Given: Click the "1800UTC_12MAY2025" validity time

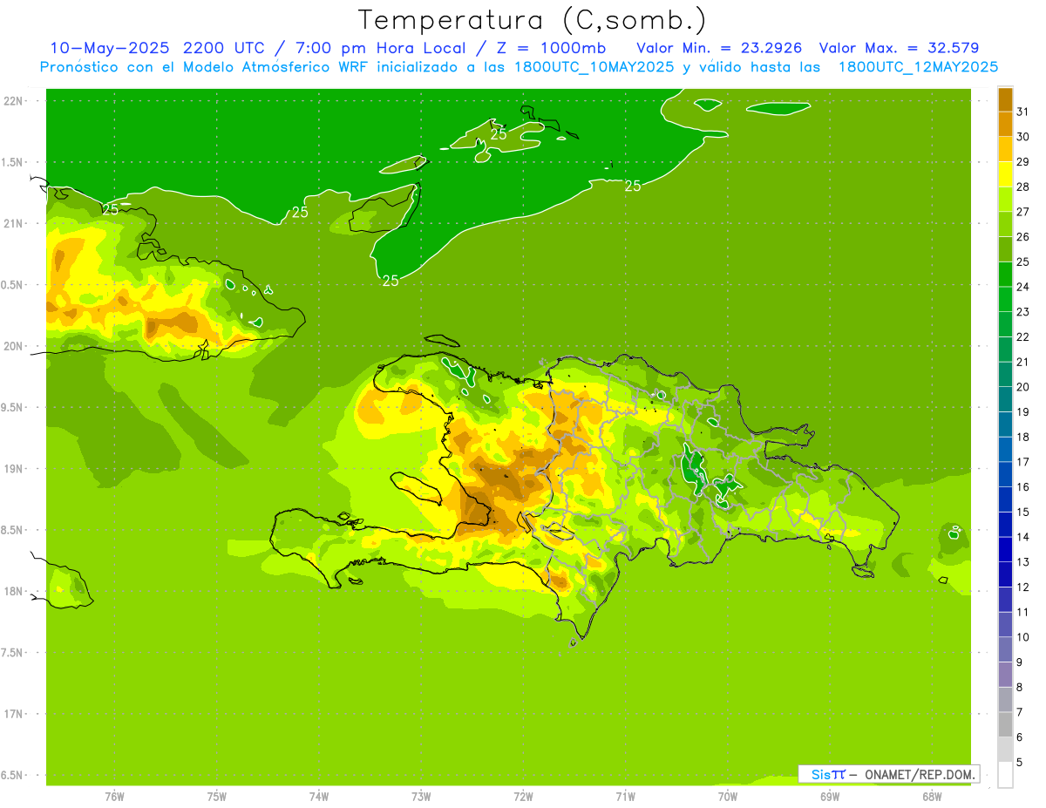Looking at the screenshot, I should tap(918, 66).
